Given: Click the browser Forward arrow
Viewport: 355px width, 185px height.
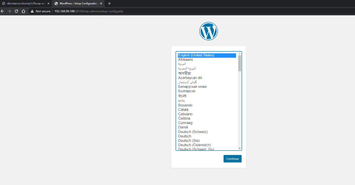Looking at the screenshot, I should 9,11.
